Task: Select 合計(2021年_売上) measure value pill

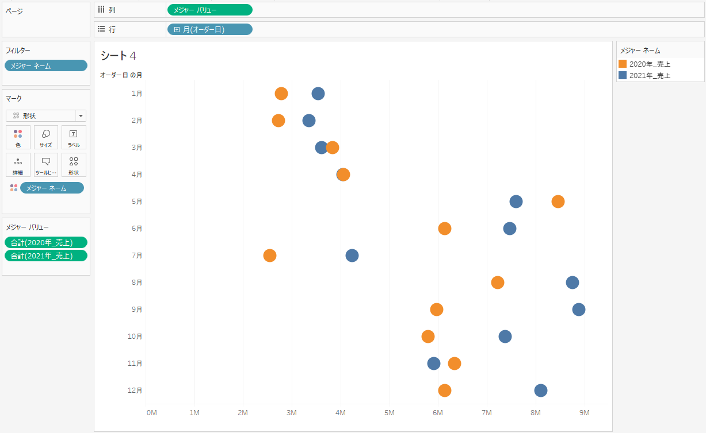Action: click(46, 256)
